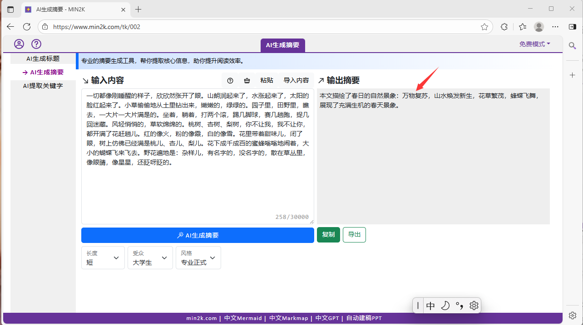Select AI提取关键字 in the sidebar
The image size is (583, 325).
tap(43, 86)
